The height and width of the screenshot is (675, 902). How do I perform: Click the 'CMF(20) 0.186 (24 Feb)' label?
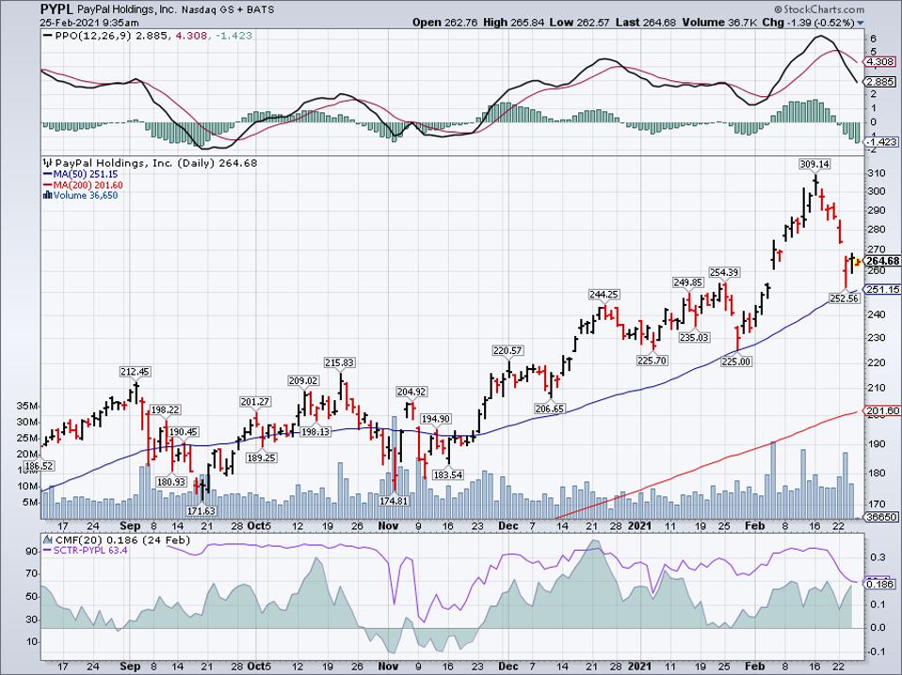point(121,539)
